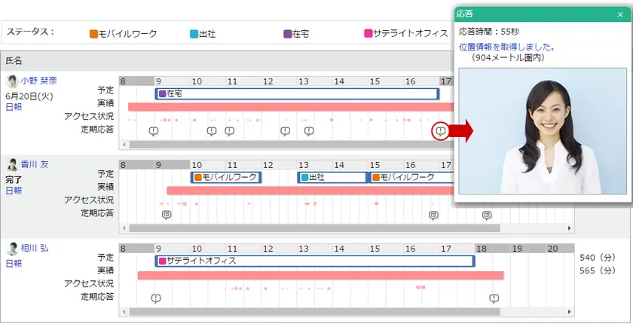Screen dimensions: 633x324
Task: Click the 完了 status under 香川 友
Action: [x=14, y=179]
